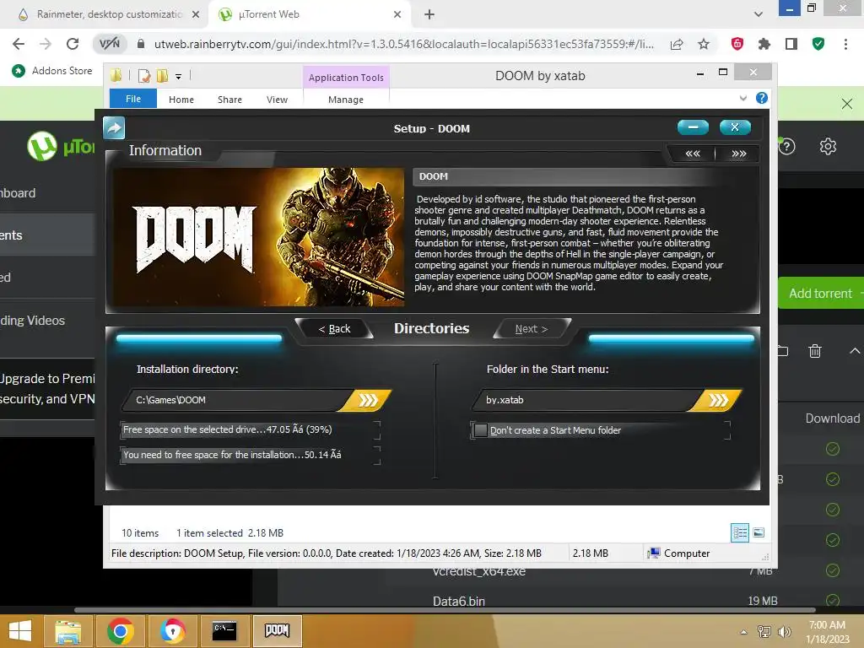
Task: Switch Explorer to details view icon
Action: point(740,532)
